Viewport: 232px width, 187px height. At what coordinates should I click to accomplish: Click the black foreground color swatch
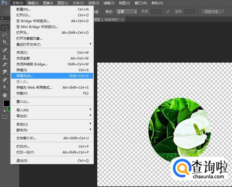pos(6,103)
